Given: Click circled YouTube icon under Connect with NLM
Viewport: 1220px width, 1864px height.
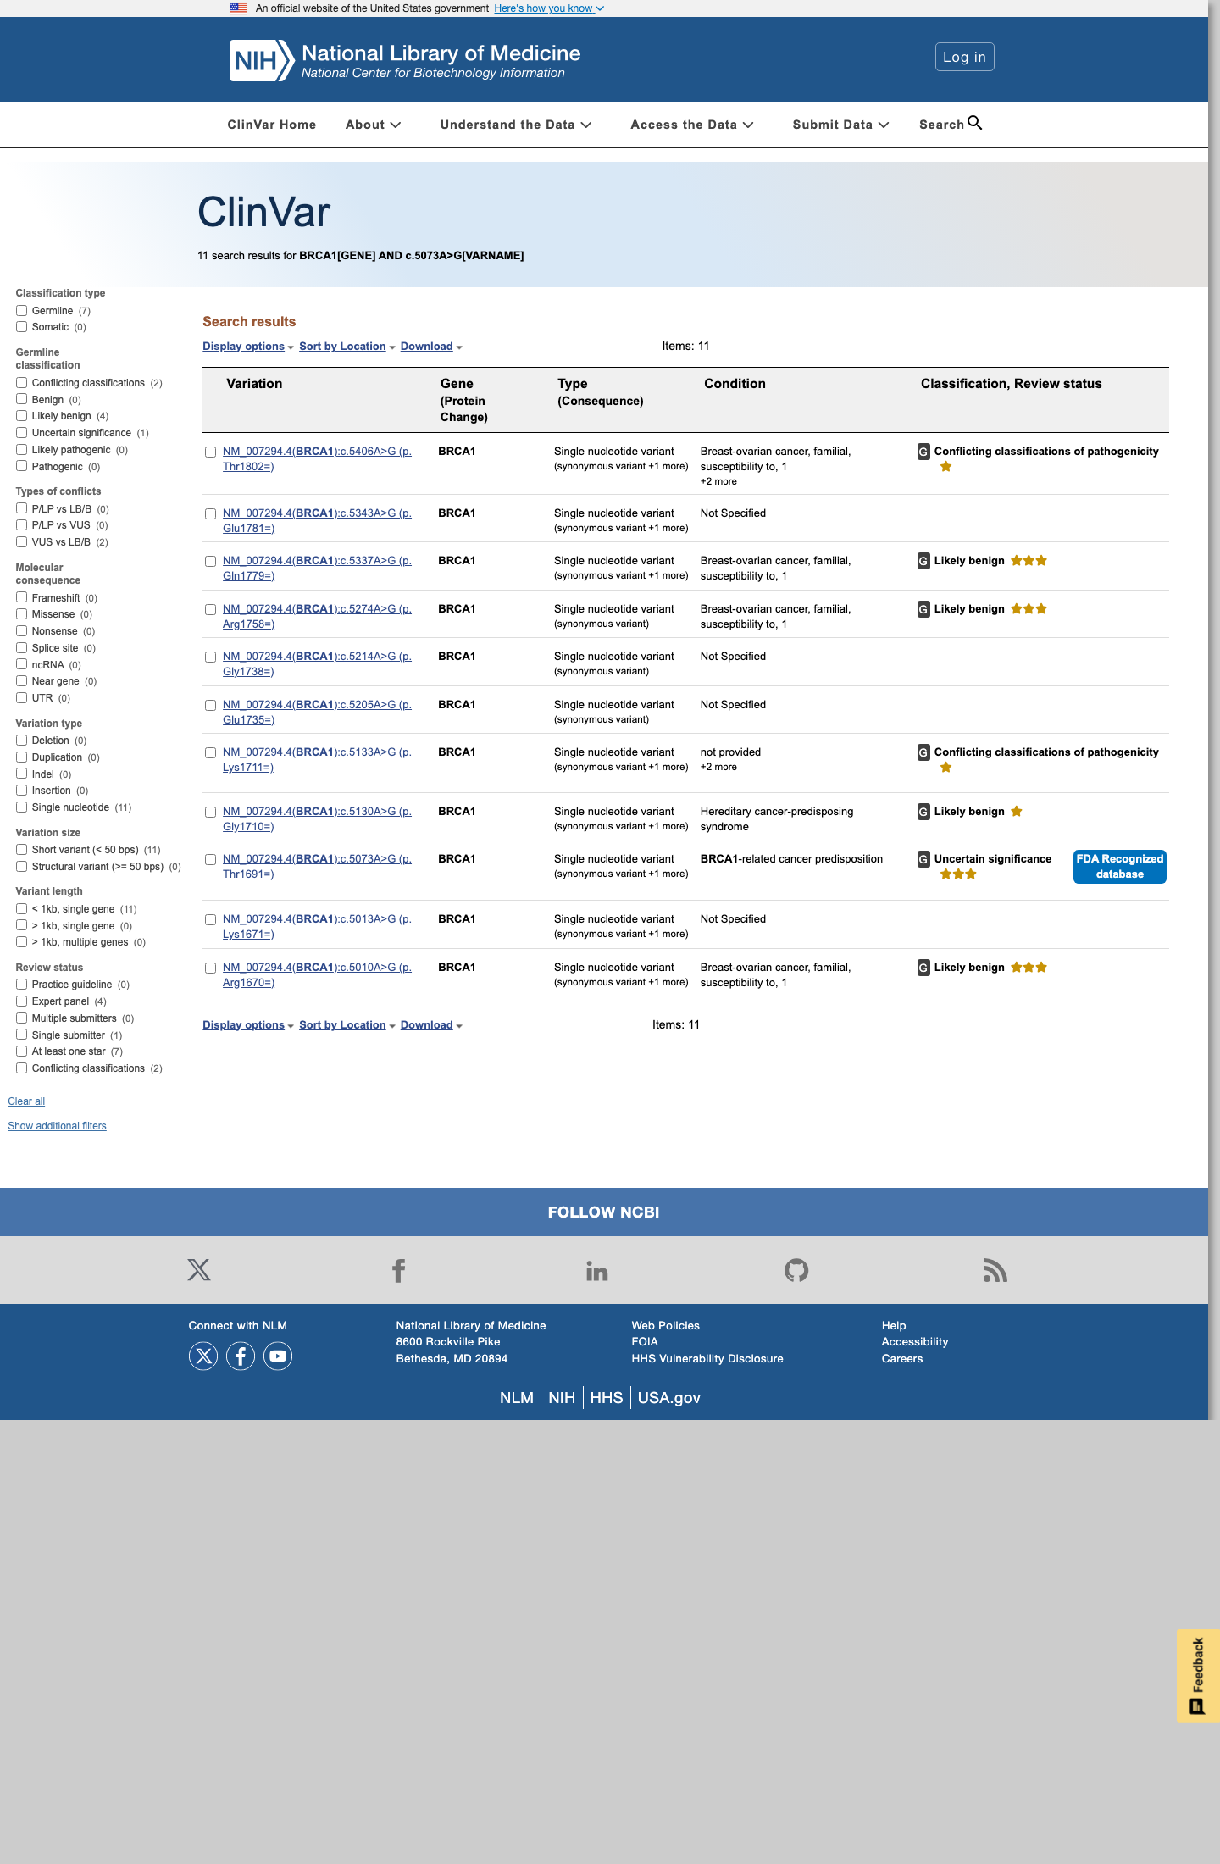Looking at the screenshot, I should click(278, 1356).
